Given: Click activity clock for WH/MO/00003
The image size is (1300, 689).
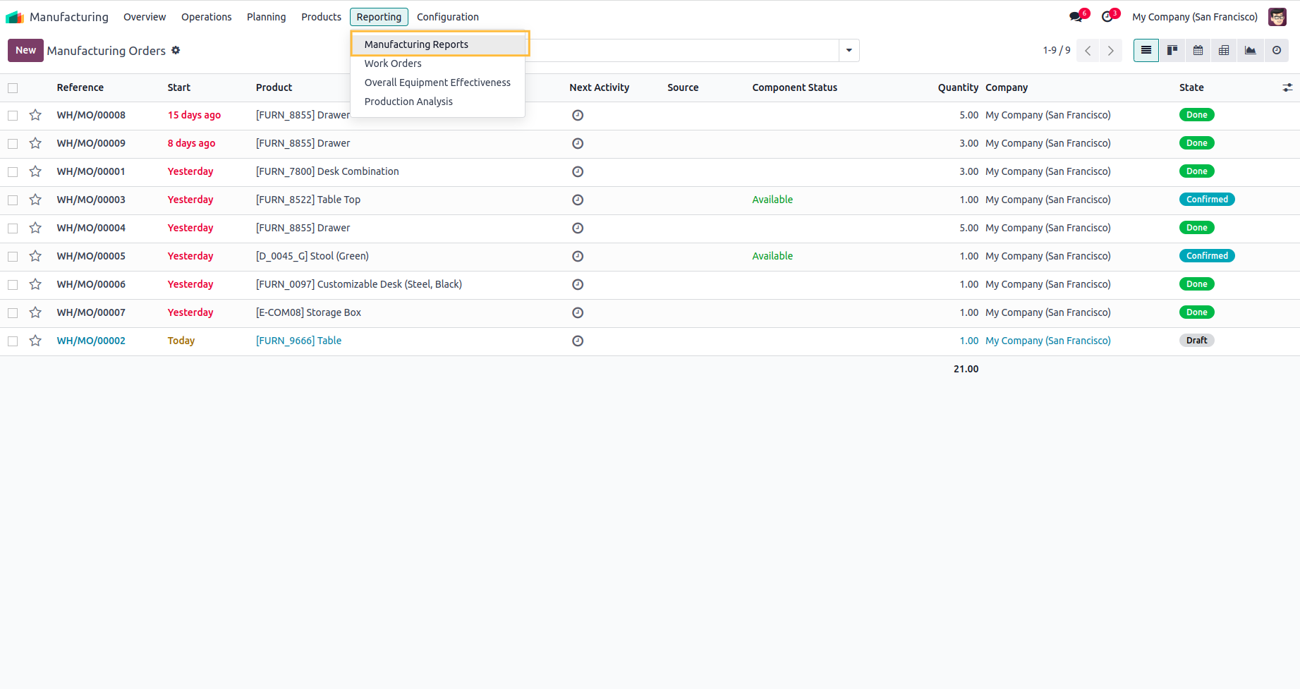Looking at the screenshot, I should tap(578, 200).
